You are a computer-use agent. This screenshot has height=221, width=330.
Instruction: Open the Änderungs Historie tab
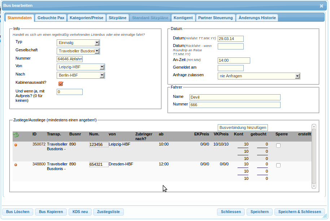click(257, 18)
